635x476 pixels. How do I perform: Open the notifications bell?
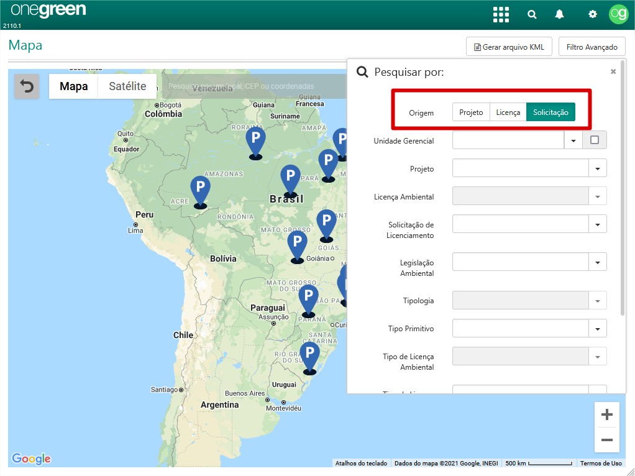click(x=559, y=14)
